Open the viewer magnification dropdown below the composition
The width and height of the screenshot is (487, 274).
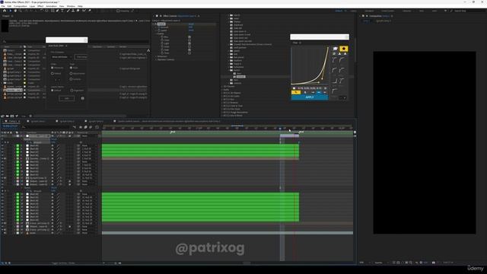point(364,263)
